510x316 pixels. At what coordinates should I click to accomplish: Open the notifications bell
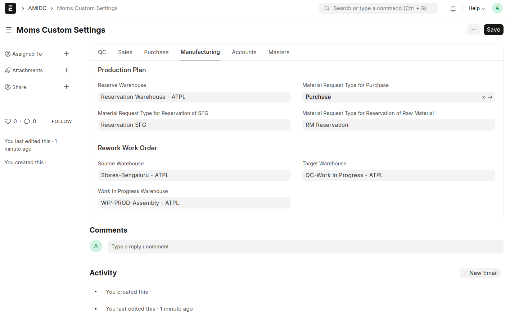click(x=453, y=8)
